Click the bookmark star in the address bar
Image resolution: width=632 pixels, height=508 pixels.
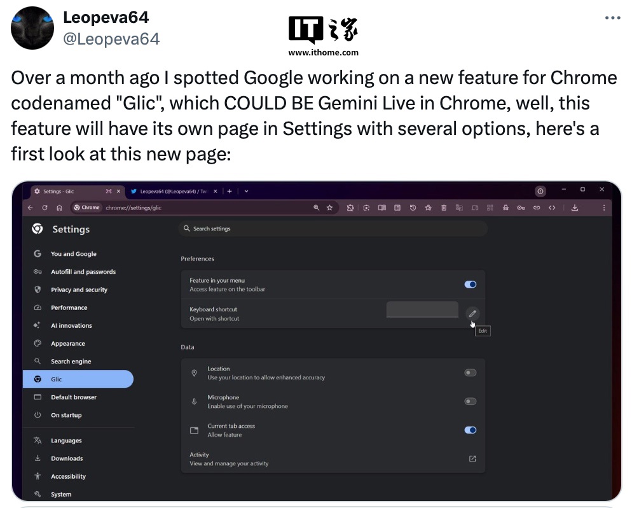point(329,208)
